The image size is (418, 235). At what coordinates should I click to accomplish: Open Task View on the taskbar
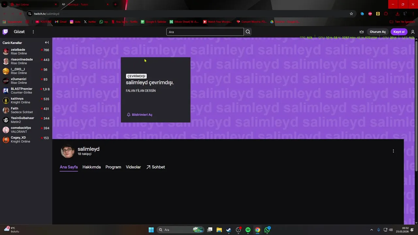(x=210, y=230)
